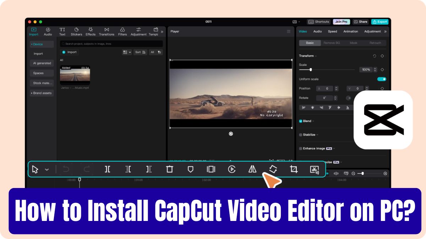Open the Crop tool from the timeline toolbar
This screenshot has width=426, height=239.
click(294, 169)
